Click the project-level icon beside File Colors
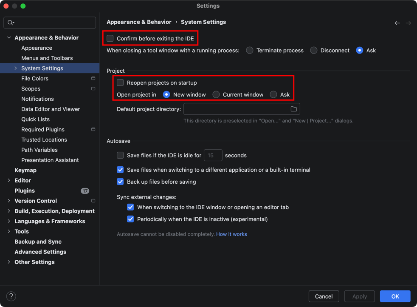The height and width of the screenshot is (307, 417). tap(93, 79)
